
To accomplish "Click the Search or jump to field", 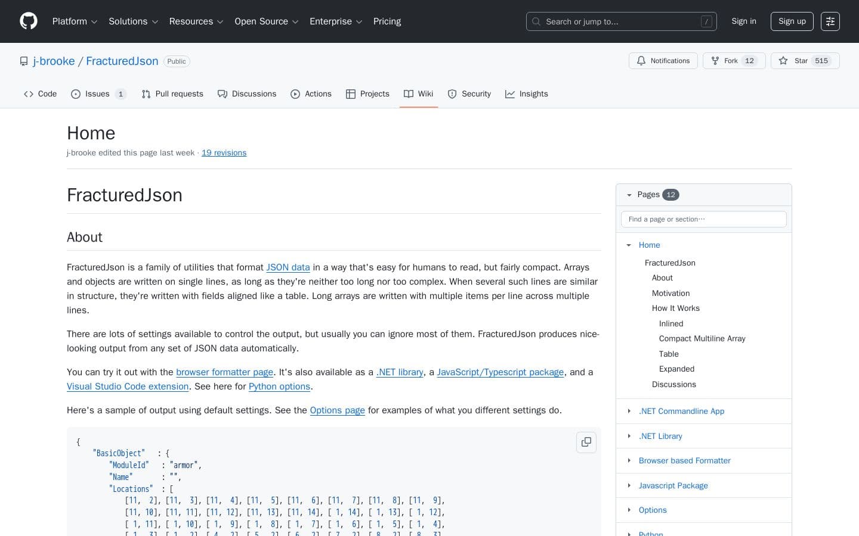I will click(x=622, y=21).
